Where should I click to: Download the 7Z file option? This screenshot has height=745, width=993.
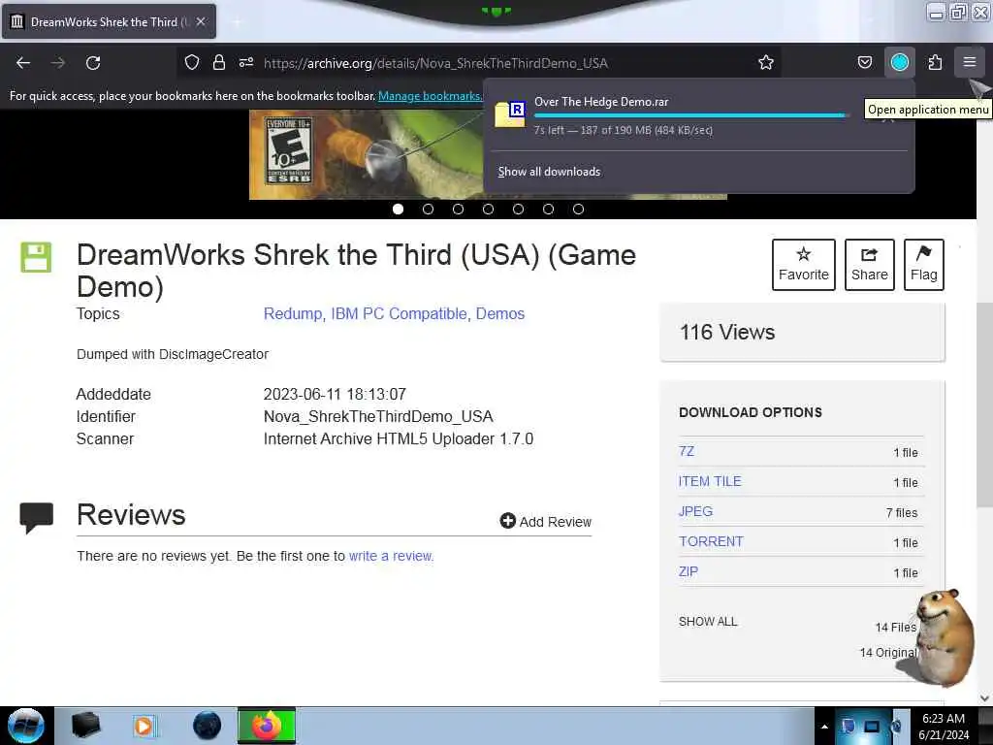tap(687, 451)
